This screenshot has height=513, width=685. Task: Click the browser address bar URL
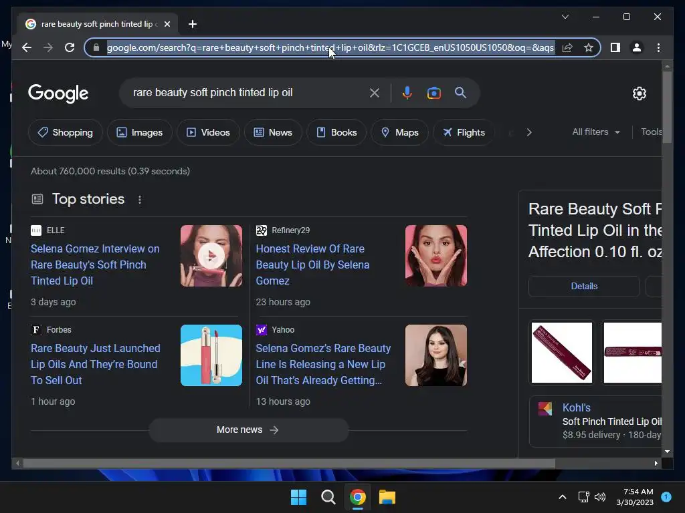pyautogui.click(x=330, y=47)
